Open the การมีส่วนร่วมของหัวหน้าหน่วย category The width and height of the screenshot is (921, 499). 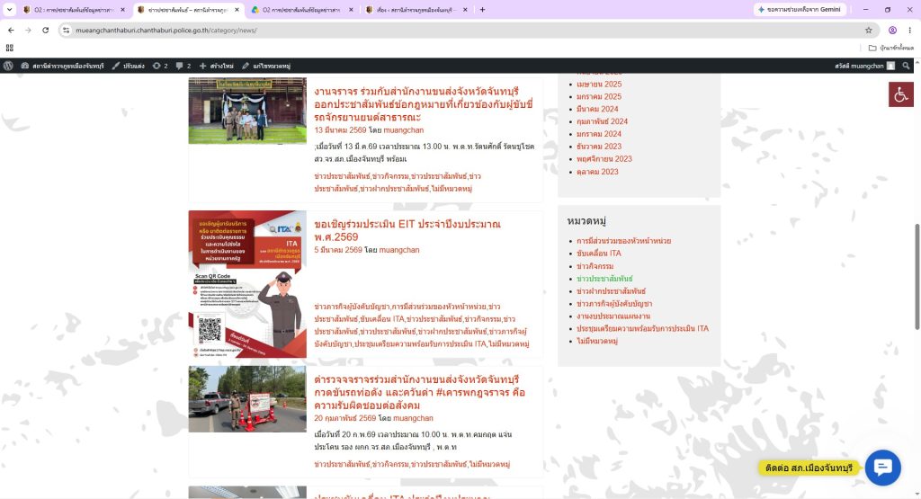pos(623,241)
